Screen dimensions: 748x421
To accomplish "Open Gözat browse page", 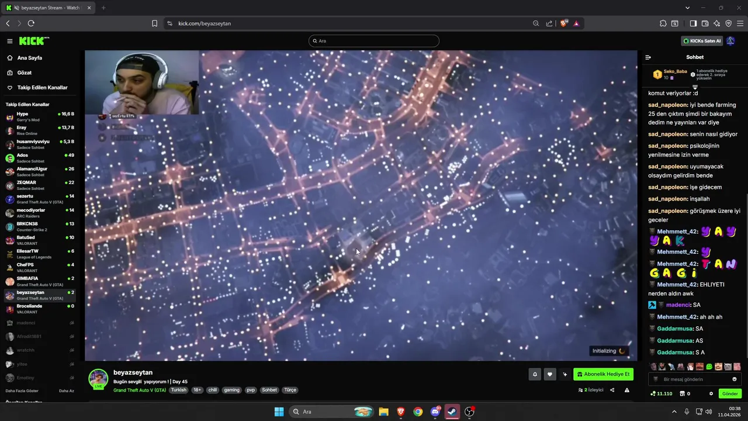I will click(24, 73).
